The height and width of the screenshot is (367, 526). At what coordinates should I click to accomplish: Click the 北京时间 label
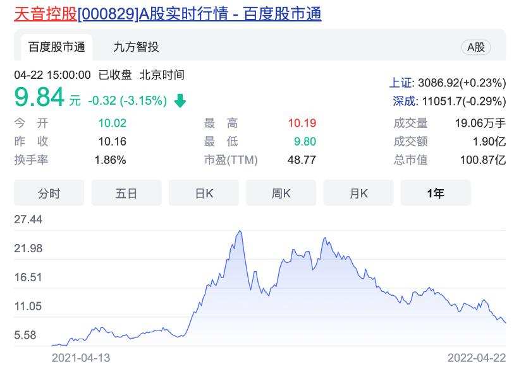click(162, 75)
